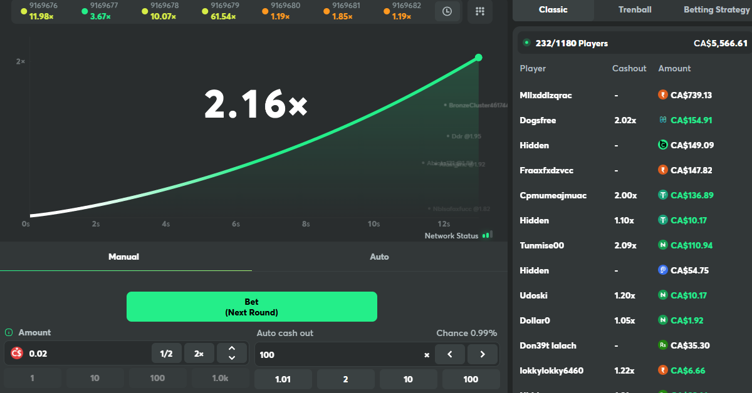Click player name Mllxddlzqrac
Image resolution: width=752 pixels, height=393 pixels.
[x=546, y=95]
